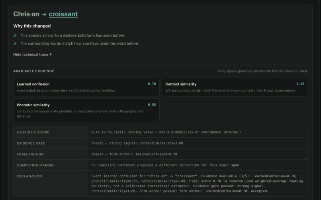Click the EXPLANATION row label

[29, 176]
